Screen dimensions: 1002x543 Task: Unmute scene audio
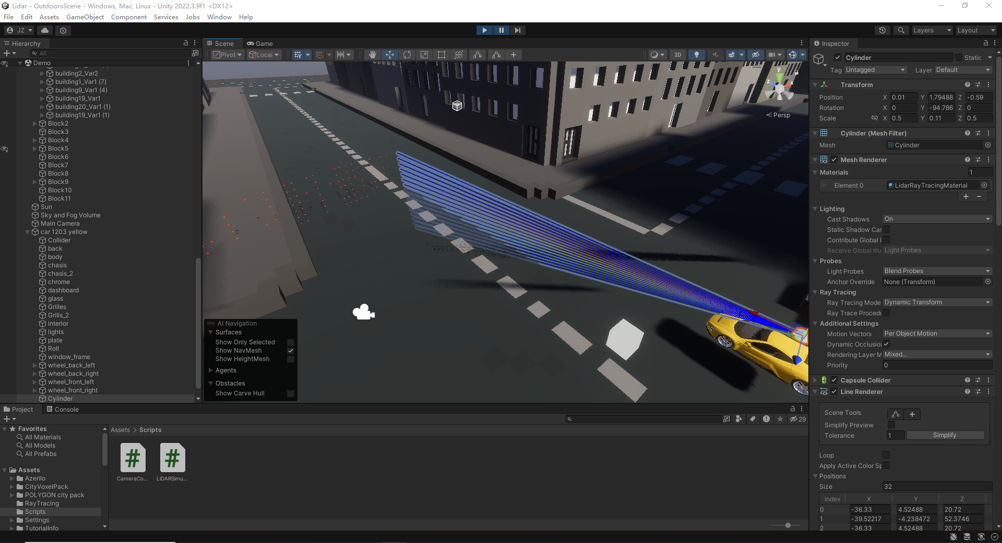(x=715, y=55)
